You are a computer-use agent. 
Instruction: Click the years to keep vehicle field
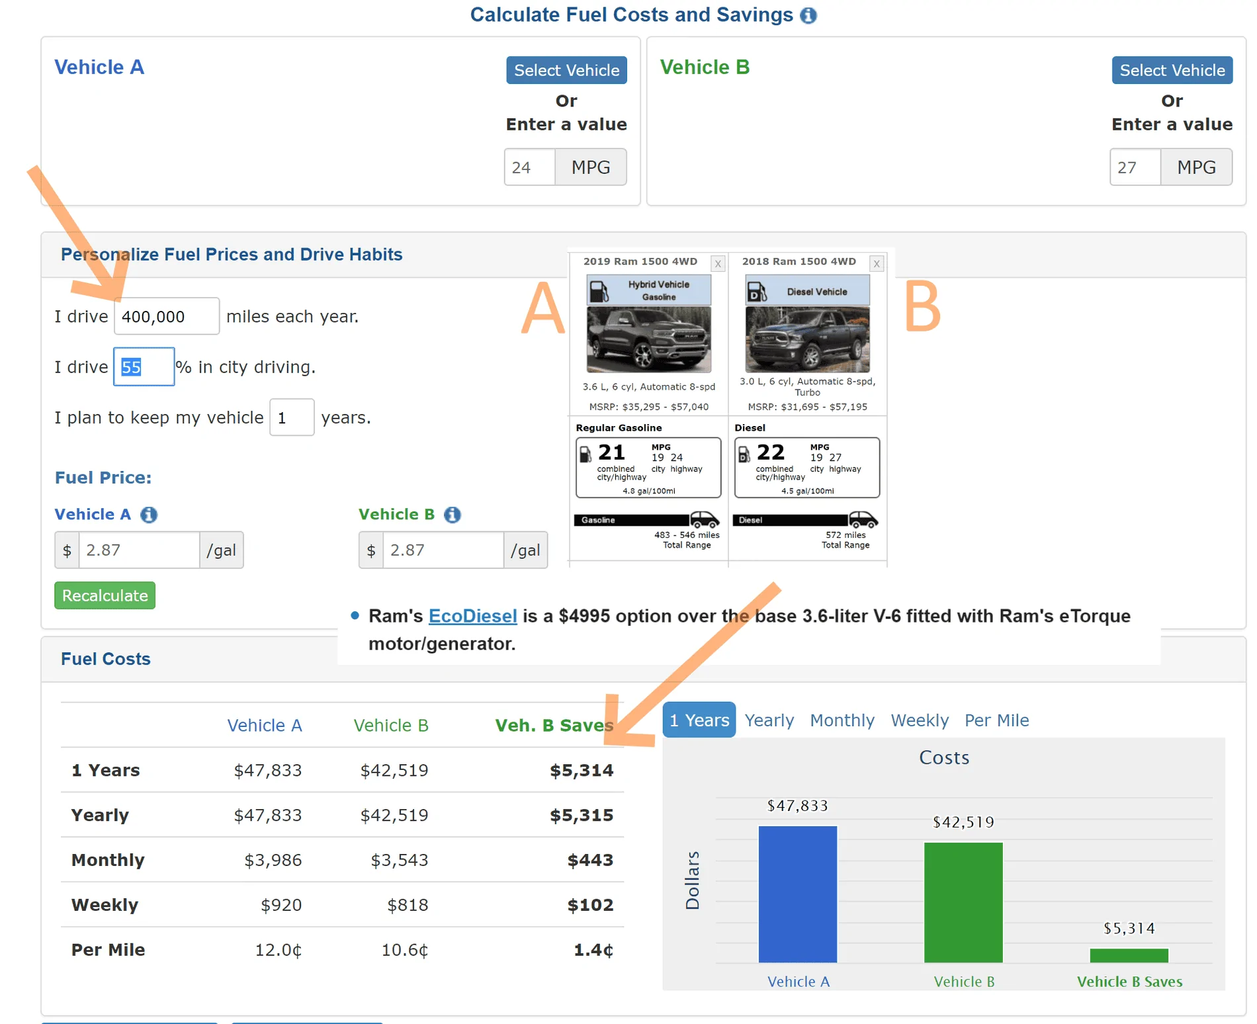[292, 417]
